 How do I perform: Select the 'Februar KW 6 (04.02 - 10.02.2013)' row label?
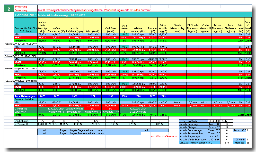point(21,44)
